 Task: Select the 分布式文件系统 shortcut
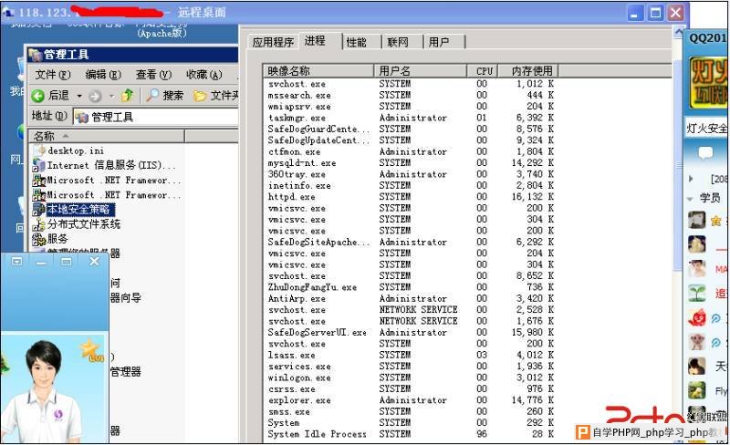(77, 224)
